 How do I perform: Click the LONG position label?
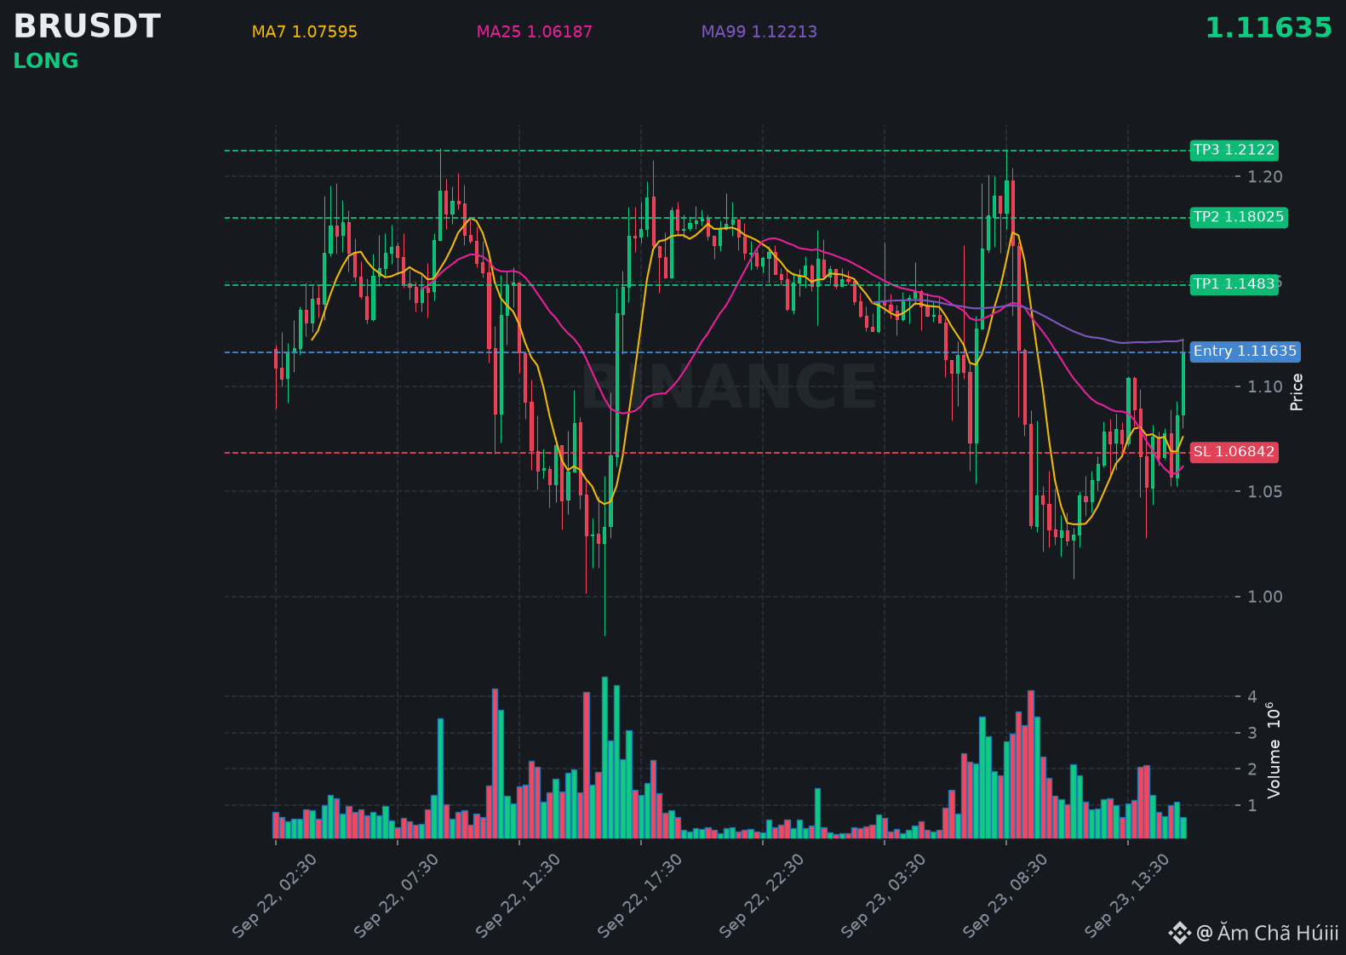pyautogui.click(x=46, y=61)
